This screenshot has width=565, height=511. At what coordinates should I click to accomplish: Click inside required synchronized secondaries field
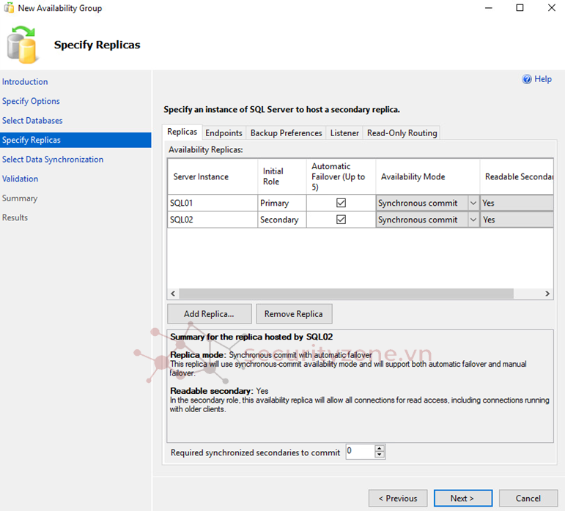point(359,452)
